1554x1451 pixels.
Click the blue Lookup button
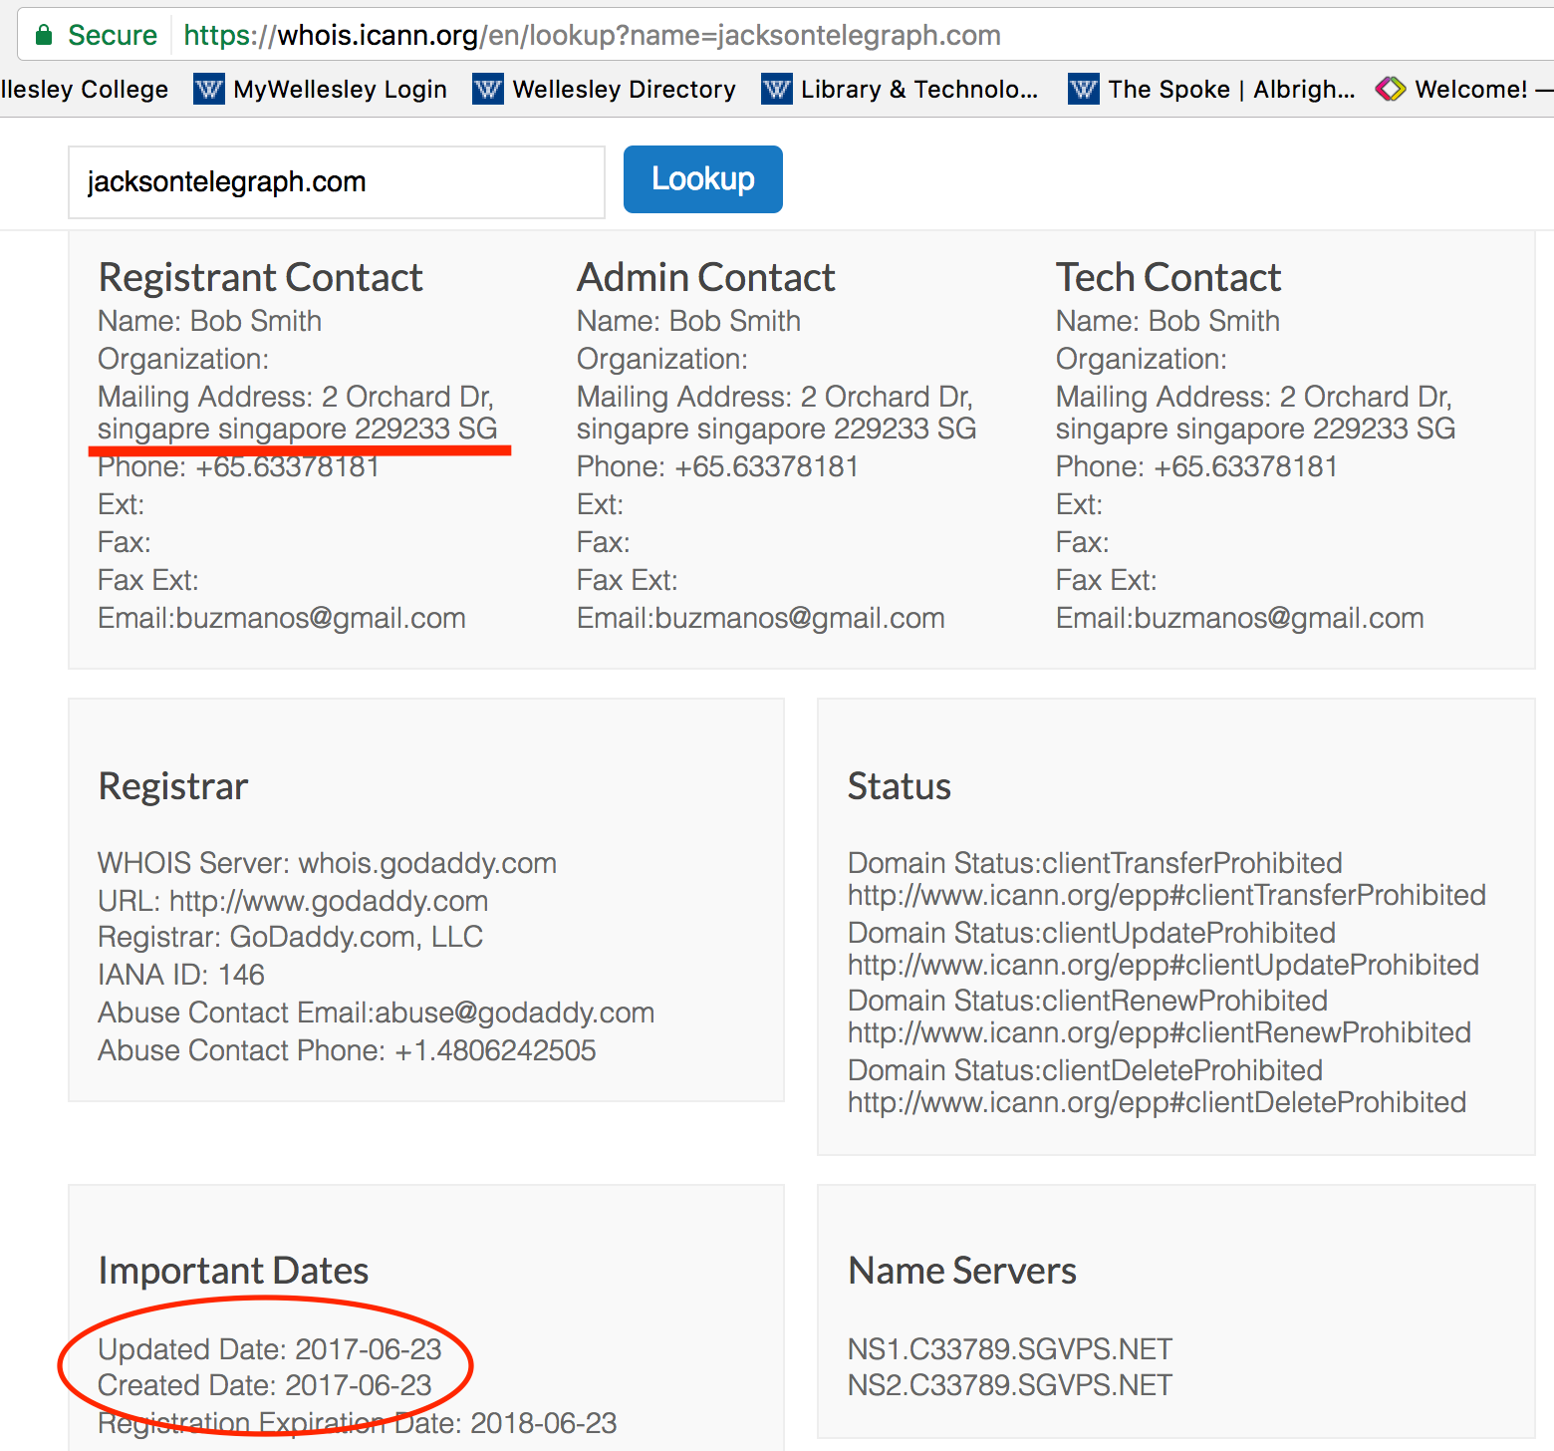(x=703, y=179)
